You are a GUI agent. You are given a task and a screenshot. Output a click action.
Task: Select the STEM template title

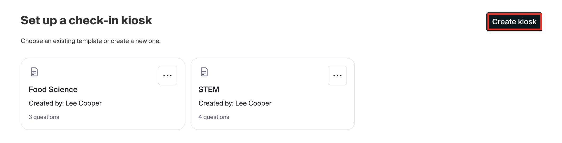coord(209,89)
